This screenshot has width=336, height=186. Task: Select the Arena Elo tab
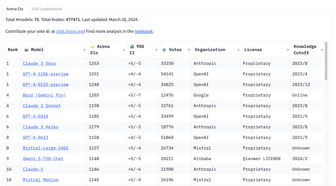pyautogui.click(x=15, y=9)
